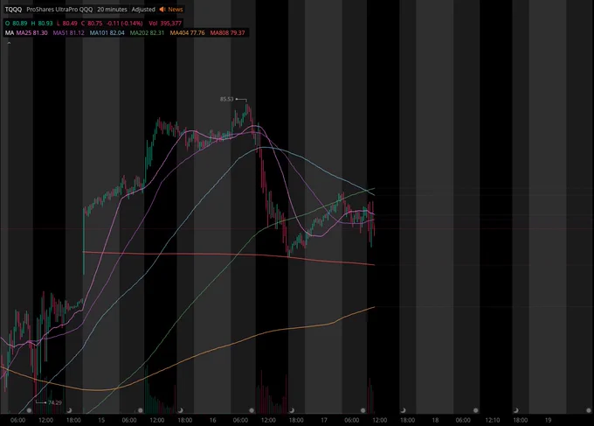Viewport: 594px width, 426px height.
Task: Click the 15 date axis label
Action: point(101,420)
